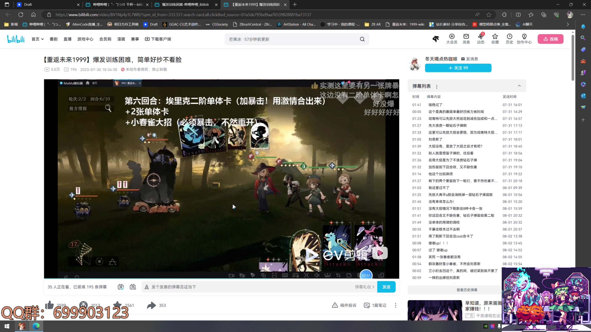Viewport: 591px width, 332px height.
Task: Click the 投稿 upload button
Action: [x=550, y=39]
